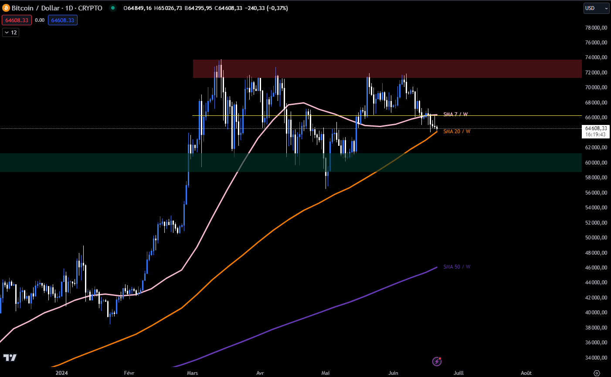Select the SMA 7 / W label
Viewport: 611px width, 377px height.
[x=455, y=114]
